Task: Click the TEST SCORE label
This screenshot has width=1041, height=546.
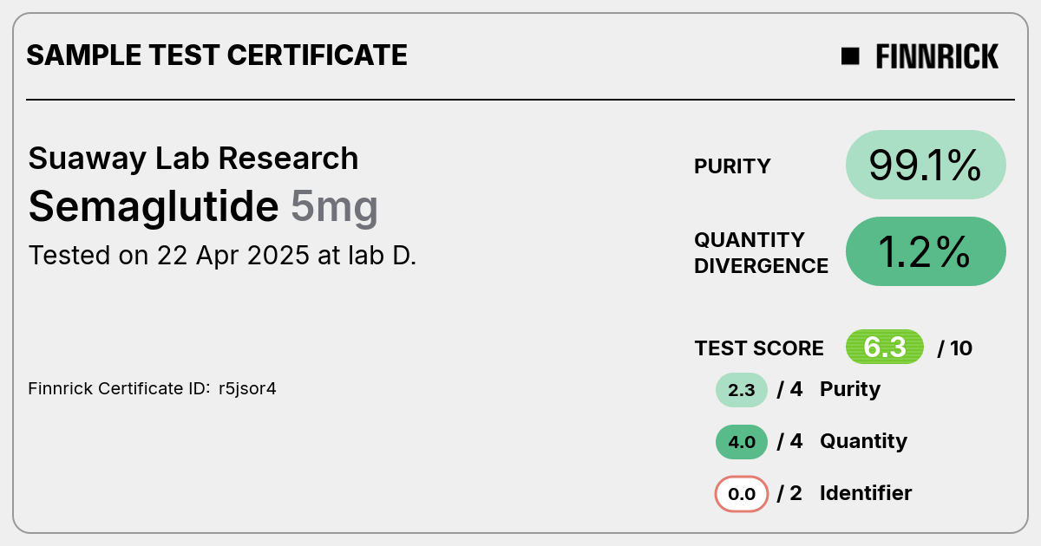Action: [759, 348]
